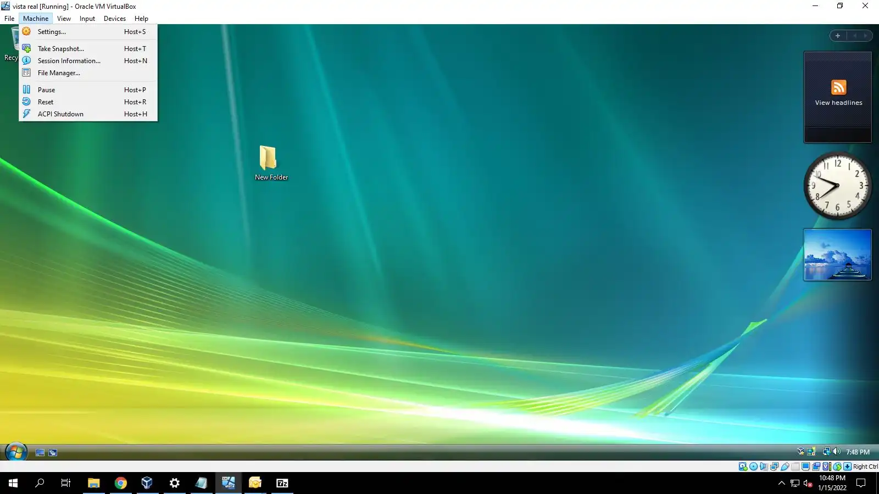Screen dimensions: 879x494
Task: Click the Vista clock showing 7:48 PM
Action: [x=858, y=452]
